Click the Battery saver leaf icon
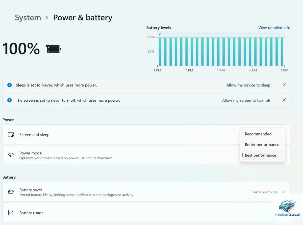The height and width of the screenshot is (225, 303). (x=11, y=192)
